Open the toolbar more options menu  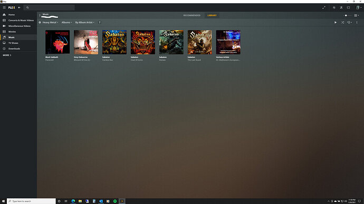[x=357, y=23]
